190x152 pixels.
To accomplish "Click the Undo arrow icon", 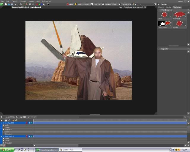I will (x=16, y=4).
